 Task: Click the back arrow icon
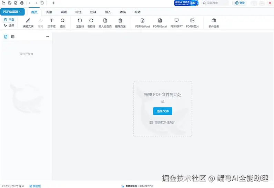[30, 3]
